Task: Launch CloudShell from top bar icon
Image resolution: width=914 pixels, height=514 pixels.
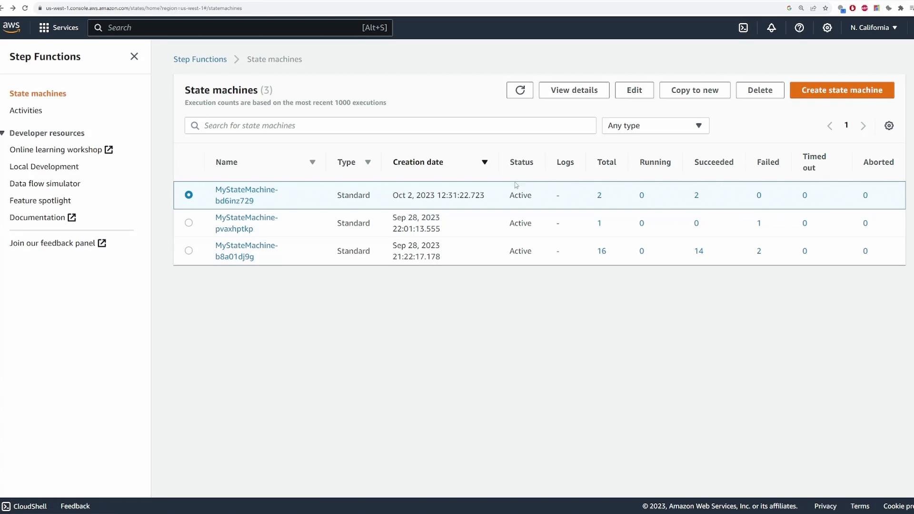Action: (743, 28)
